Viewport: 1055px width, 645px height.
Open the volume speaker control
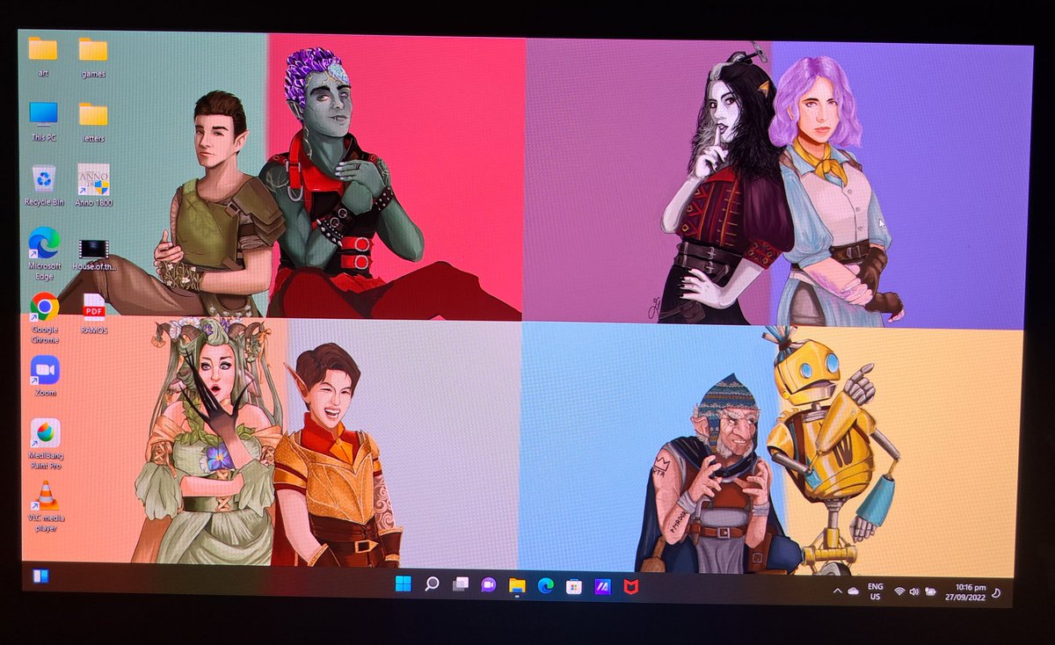pyautogui.click(x=914, y=593)
